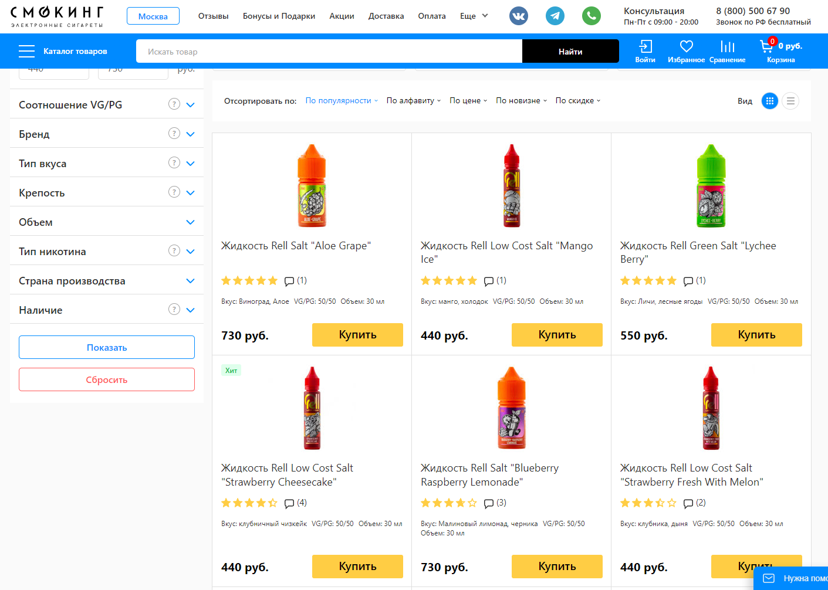Open Aloe Grape product bottle image
Screen dimensions: 828x590
click(312, 185)
